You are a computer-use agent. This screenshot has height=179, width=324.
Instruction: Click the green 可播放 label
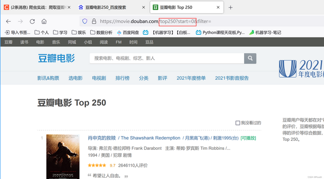pos(248,138)
